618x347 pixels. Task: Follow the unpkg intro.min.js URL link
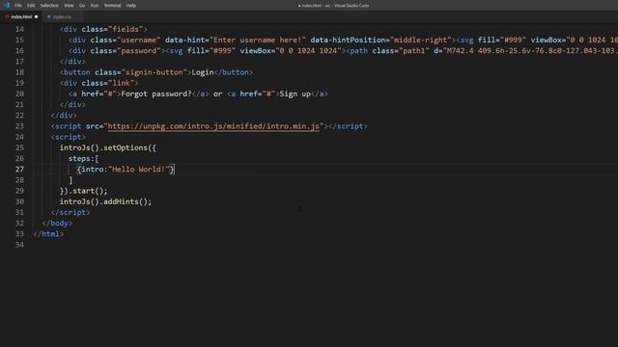(x=213, y=126)
